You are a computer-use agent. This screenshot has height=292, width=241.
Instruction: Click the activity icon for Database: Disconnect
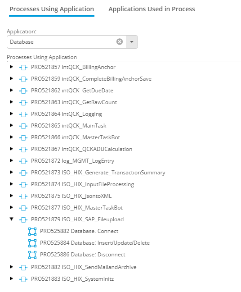[x=32, y=255]
